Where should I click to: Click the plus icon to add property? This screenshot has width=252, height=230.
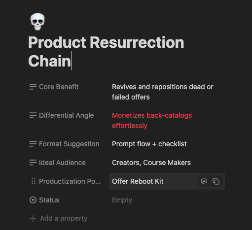33,219
